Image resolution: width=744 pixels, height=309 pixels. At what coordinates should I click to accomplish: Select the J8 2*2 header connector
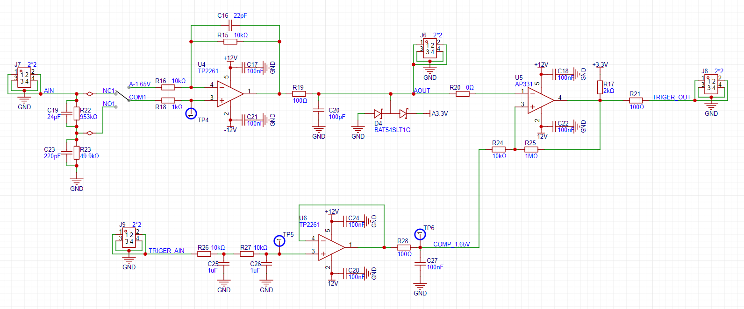coord(711,84)
